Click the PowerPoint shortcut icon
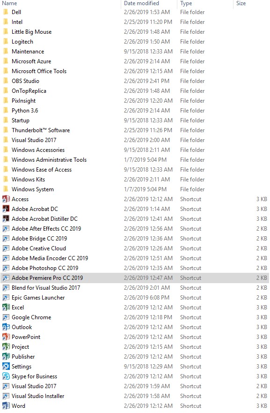The width and height of the screenshot is (270, 413). (6, 337)
